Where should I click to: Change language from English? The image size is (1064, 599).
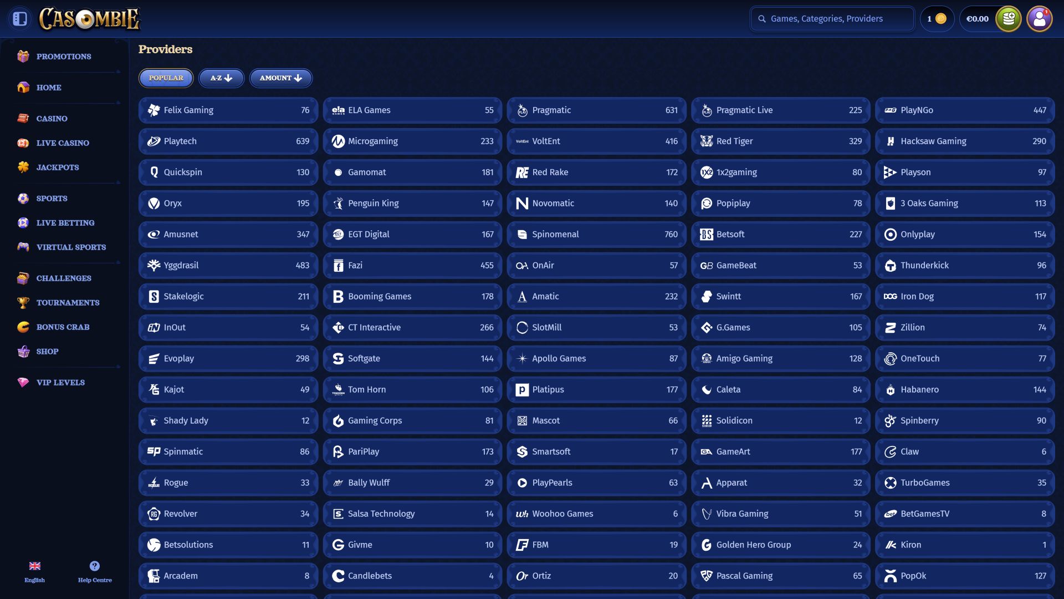[34, 572]
